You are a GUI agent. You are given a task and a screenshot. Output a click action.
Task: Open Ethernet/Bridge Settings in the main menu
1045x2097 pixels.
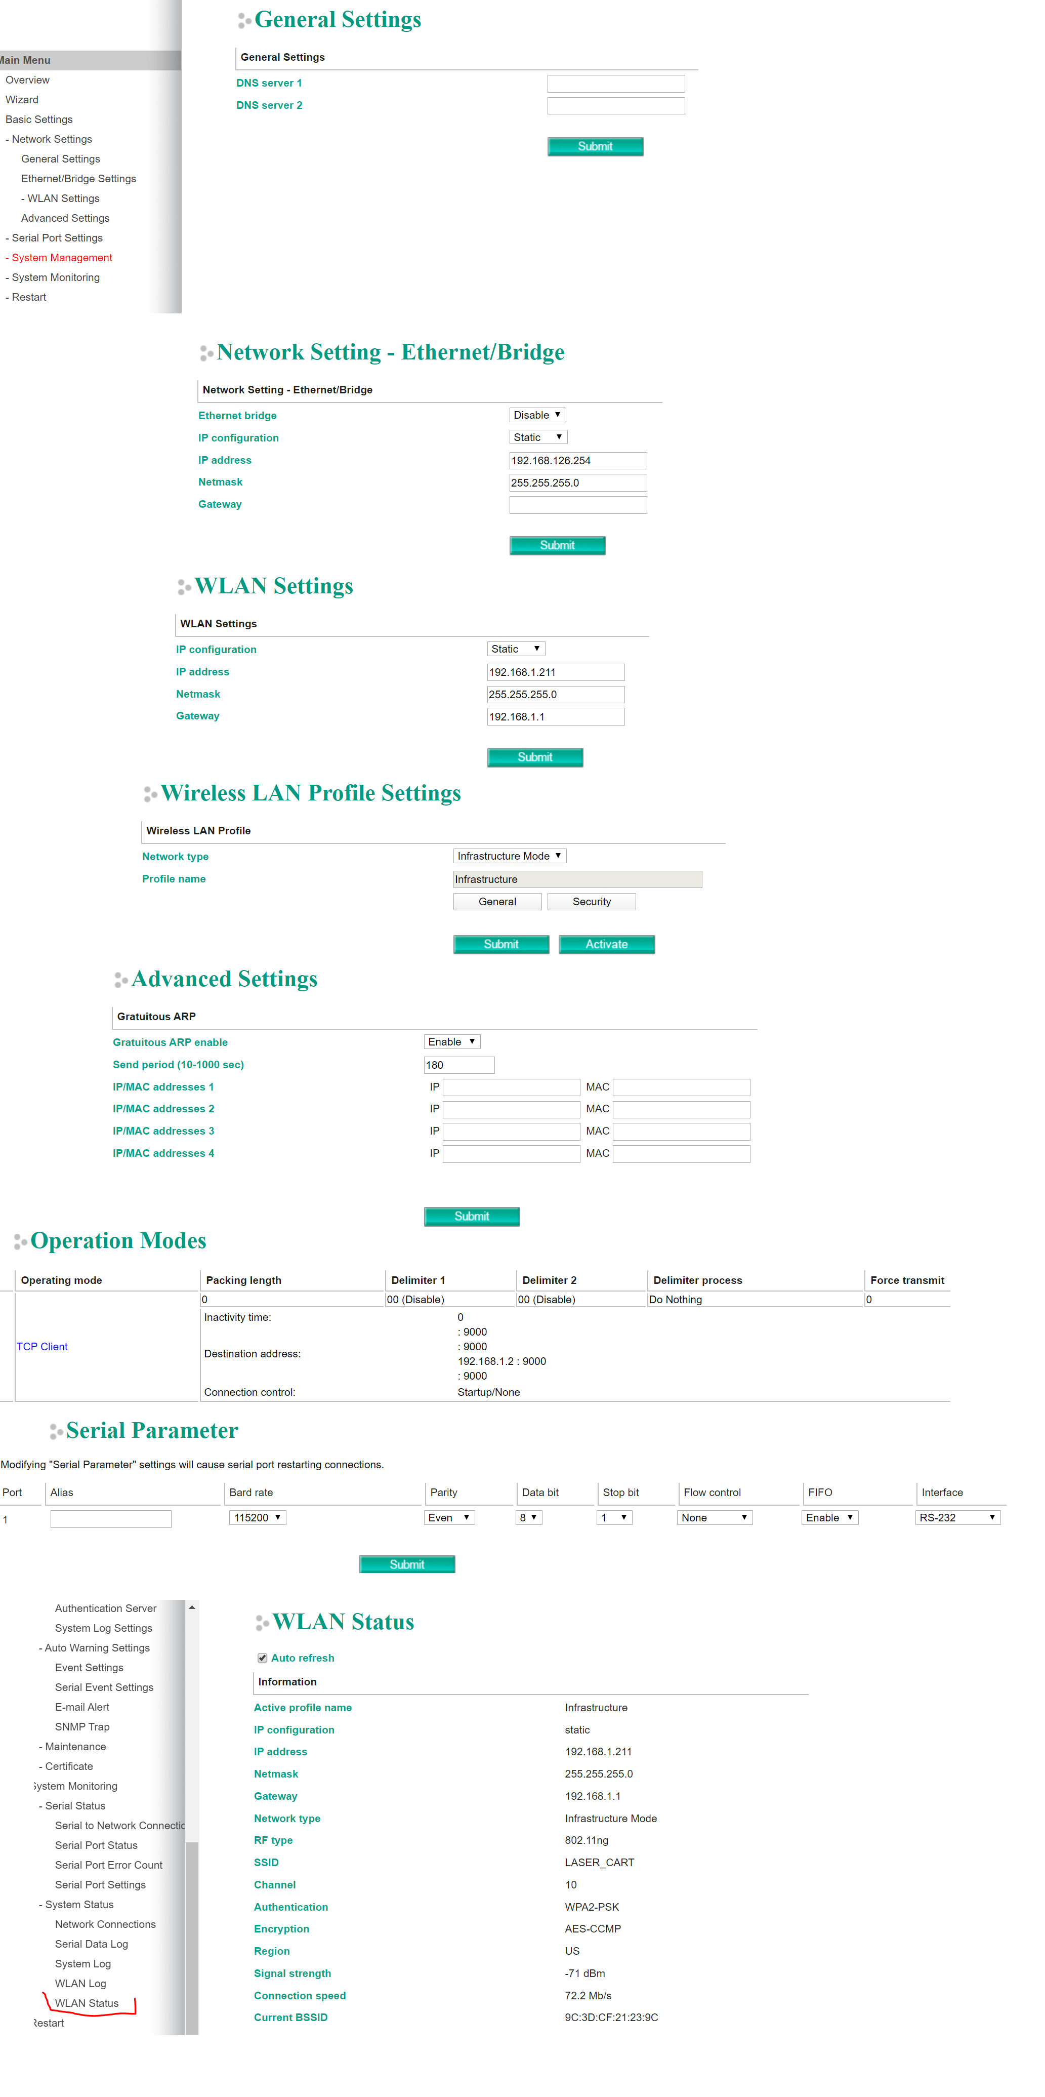point(78,179)
